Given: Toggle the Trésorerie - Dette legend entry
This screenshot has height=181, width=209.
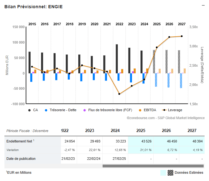Looking at the screenshot, I should point(61,110).
